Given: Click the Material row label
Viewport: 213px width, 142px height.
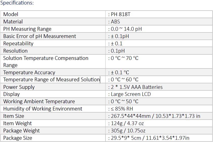Looking at the screenshot, I should [13, 22].
